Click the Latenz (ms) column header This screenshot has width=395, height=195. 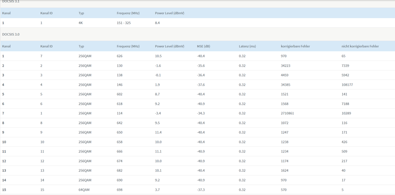(x=247, y=46)
